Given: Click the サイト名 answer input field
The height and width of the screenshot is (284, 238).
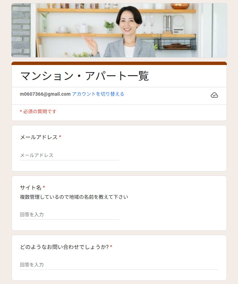Looking at the screenshot, I should pyautogui.click(x=69, y=215).
